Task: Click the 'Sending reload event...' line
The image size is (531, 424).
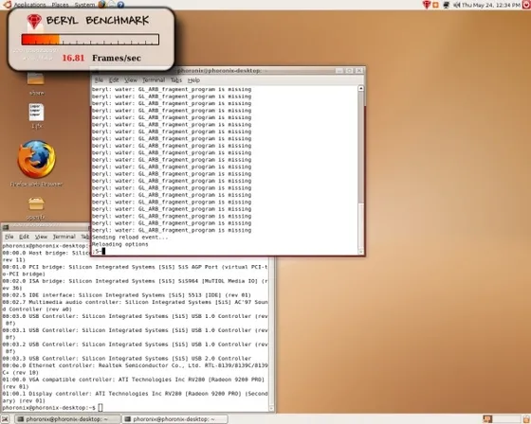Action: [130, 238]
